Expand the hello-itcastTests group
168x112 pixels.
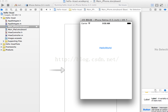click(x=1, y=44)
